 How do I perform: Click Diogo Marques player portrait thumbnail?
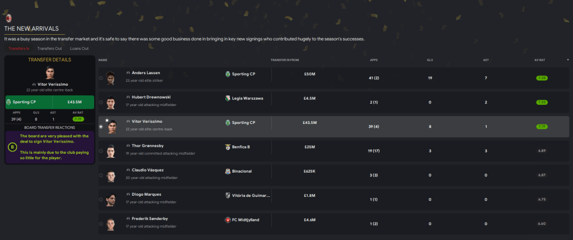(x=111, y=200)
